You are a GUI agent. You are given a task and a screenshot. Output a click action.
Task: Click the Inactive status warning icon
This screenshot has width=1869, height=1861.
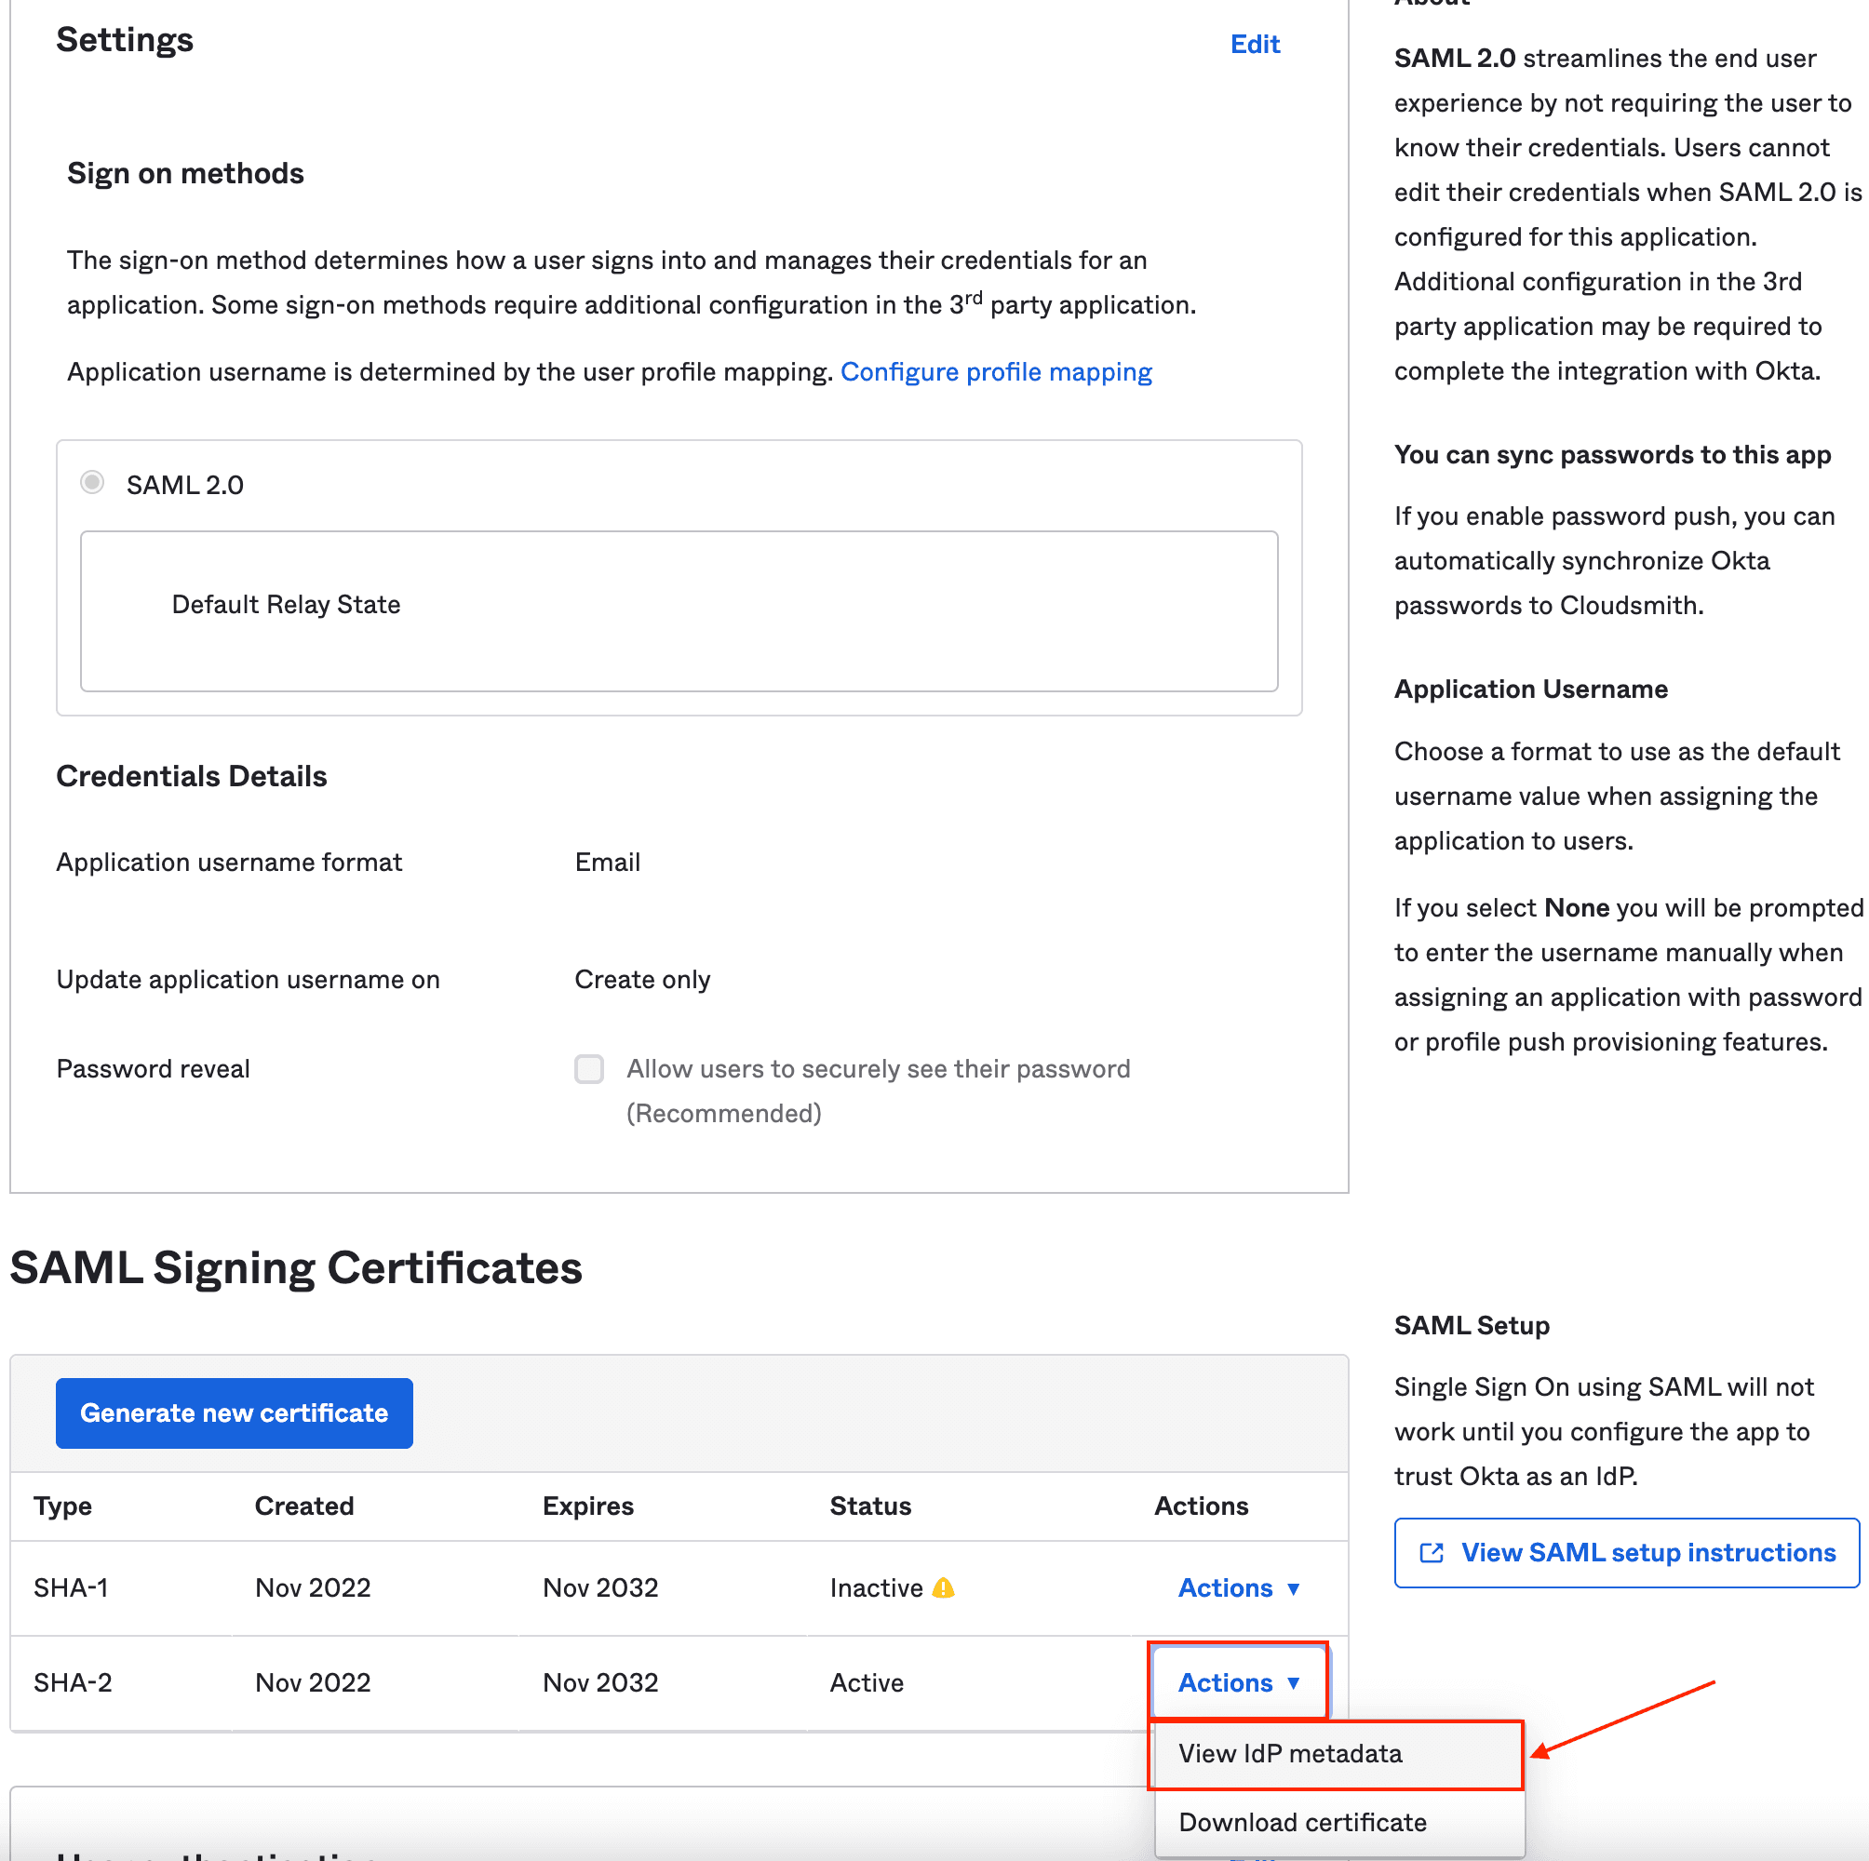[943, 1588]
